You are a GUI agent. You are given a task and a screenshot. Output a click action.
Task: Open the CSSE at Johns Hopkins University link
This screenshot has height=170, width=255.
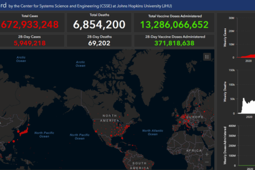point(93,6)
